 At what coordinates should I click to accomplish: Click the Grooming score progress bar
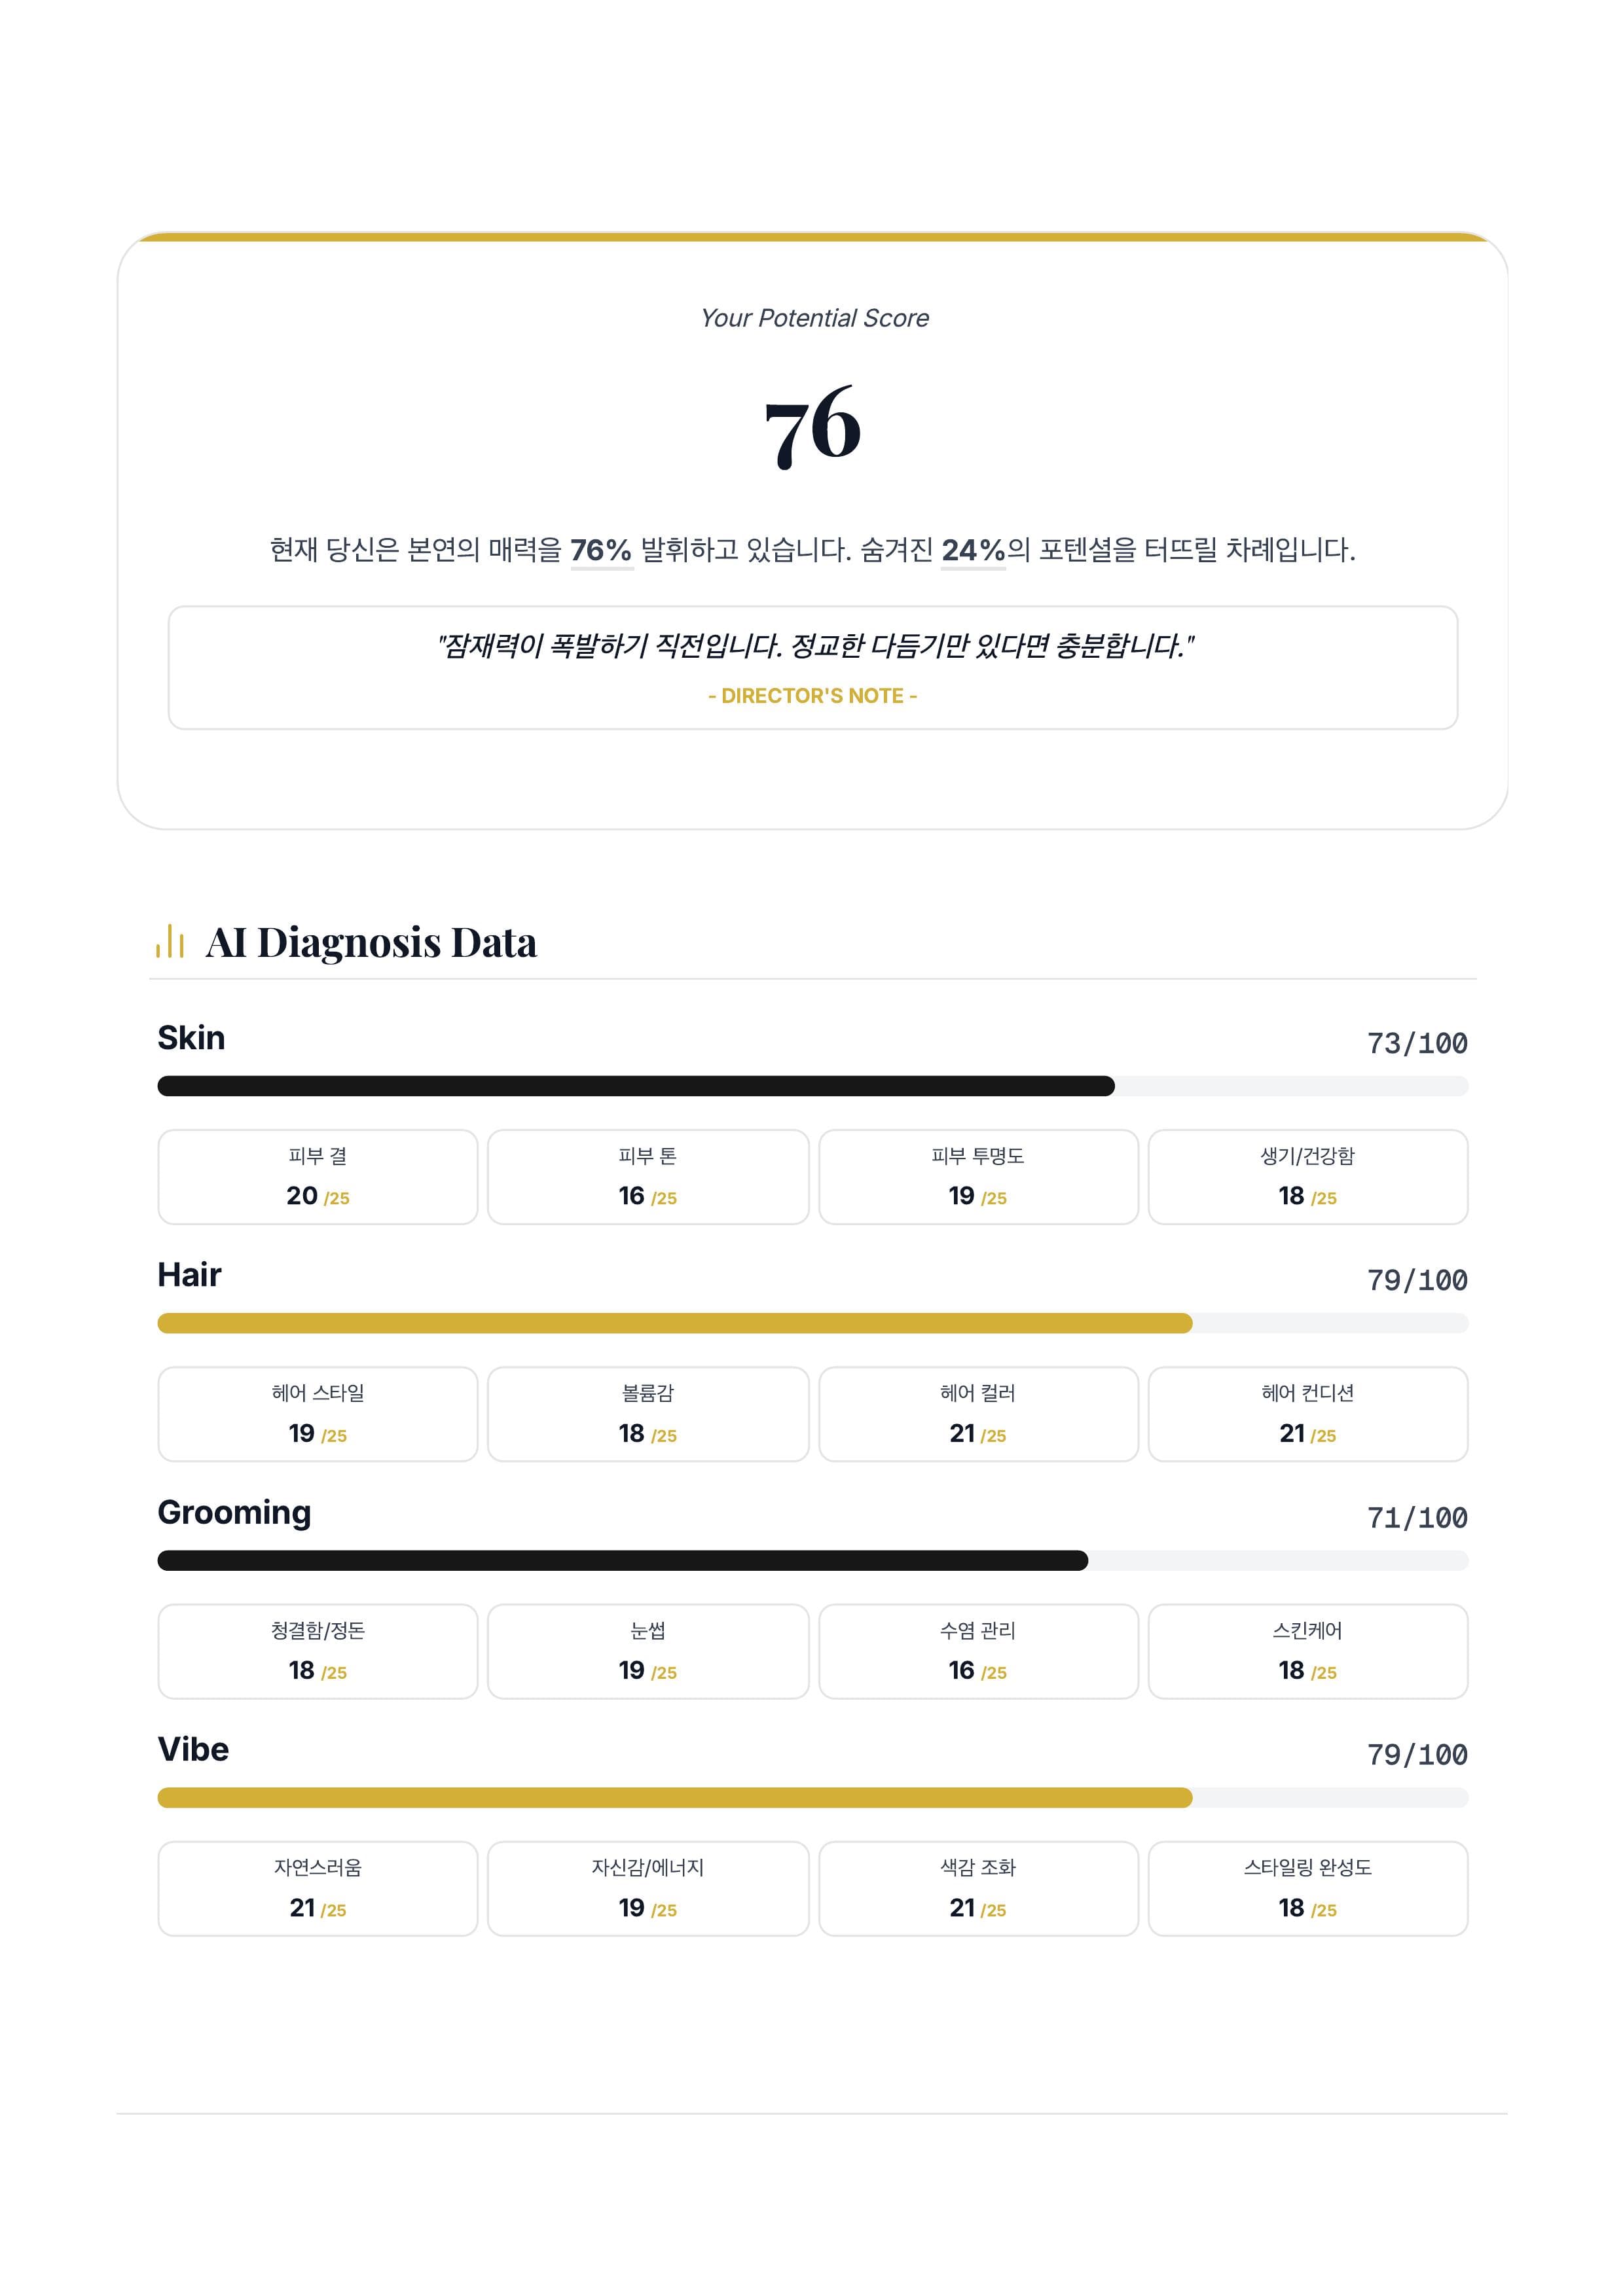[x=812, y=1560]
